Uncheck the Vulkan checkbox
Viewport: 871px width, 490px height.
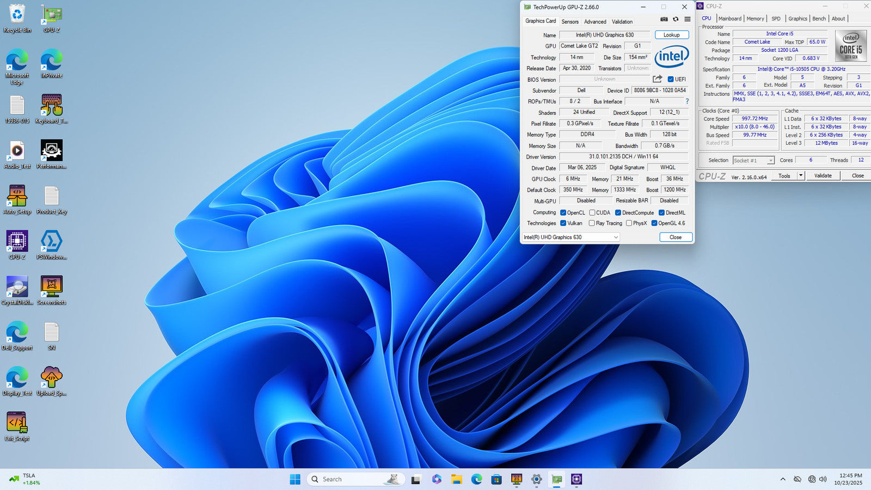[x=563, y=223]
